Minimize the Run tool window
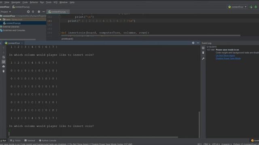259x145 pixels. [198, 43]
